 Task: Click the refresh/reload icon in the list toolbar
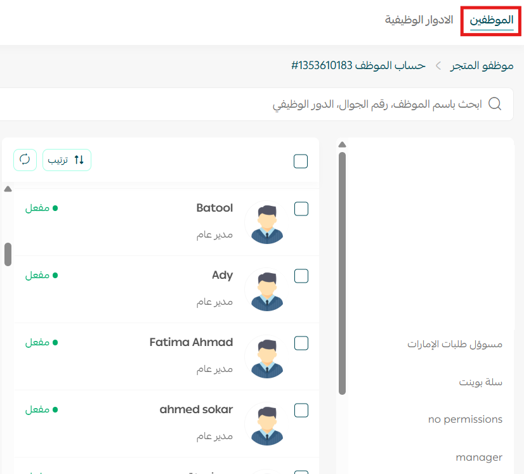tap(25, 160)
